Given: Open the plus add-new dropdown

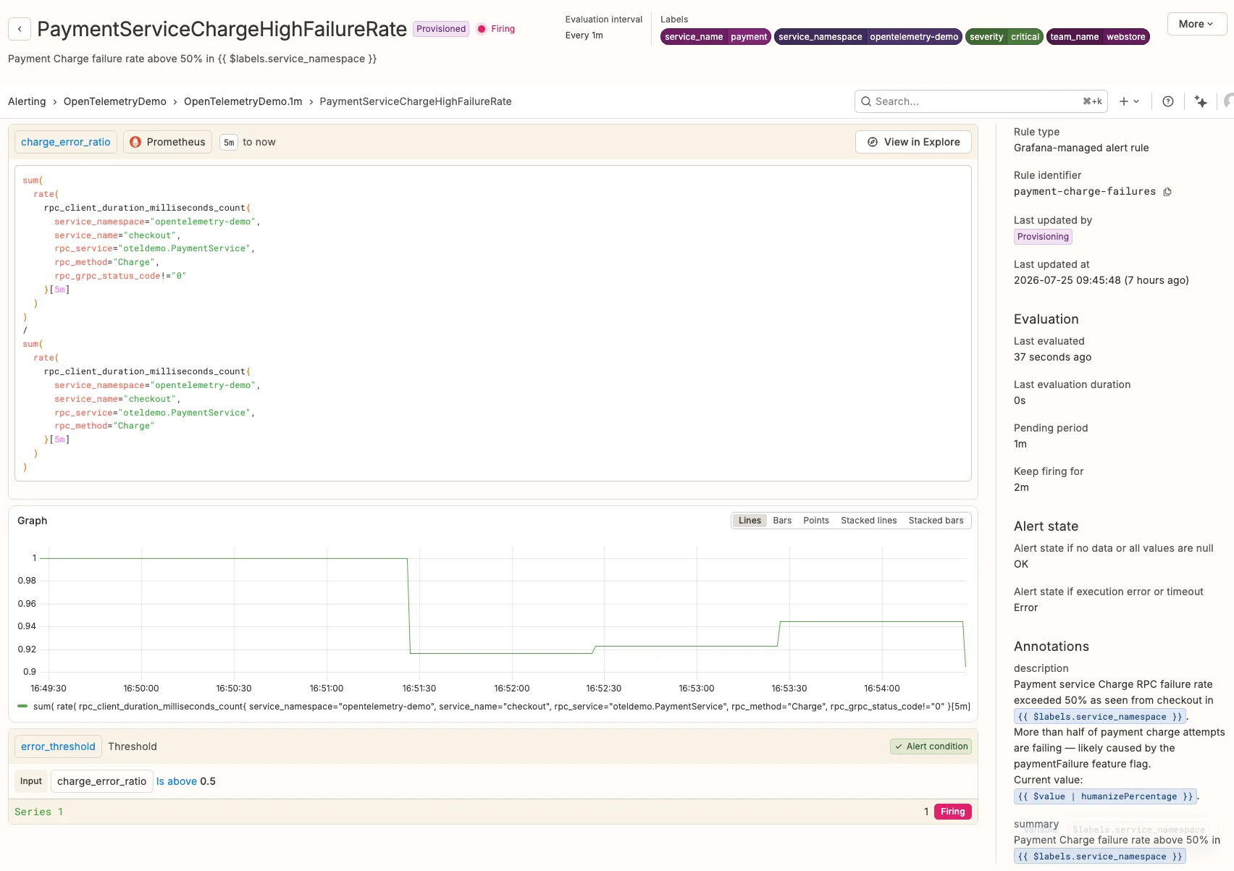Looking at the screenshot, I should pos(1129,101).
